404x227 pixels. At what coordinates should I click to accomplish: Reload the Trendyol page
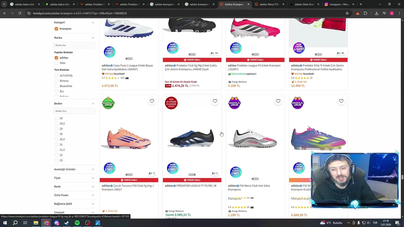tap(20, 13)
